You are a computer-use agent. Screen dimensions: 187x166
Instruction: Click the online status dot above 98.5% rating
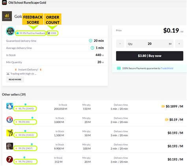point(32,118)
